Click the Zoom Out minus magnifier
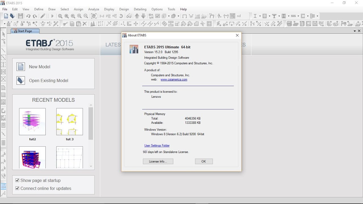The image size is (363, 204). (x=86, y=16)
